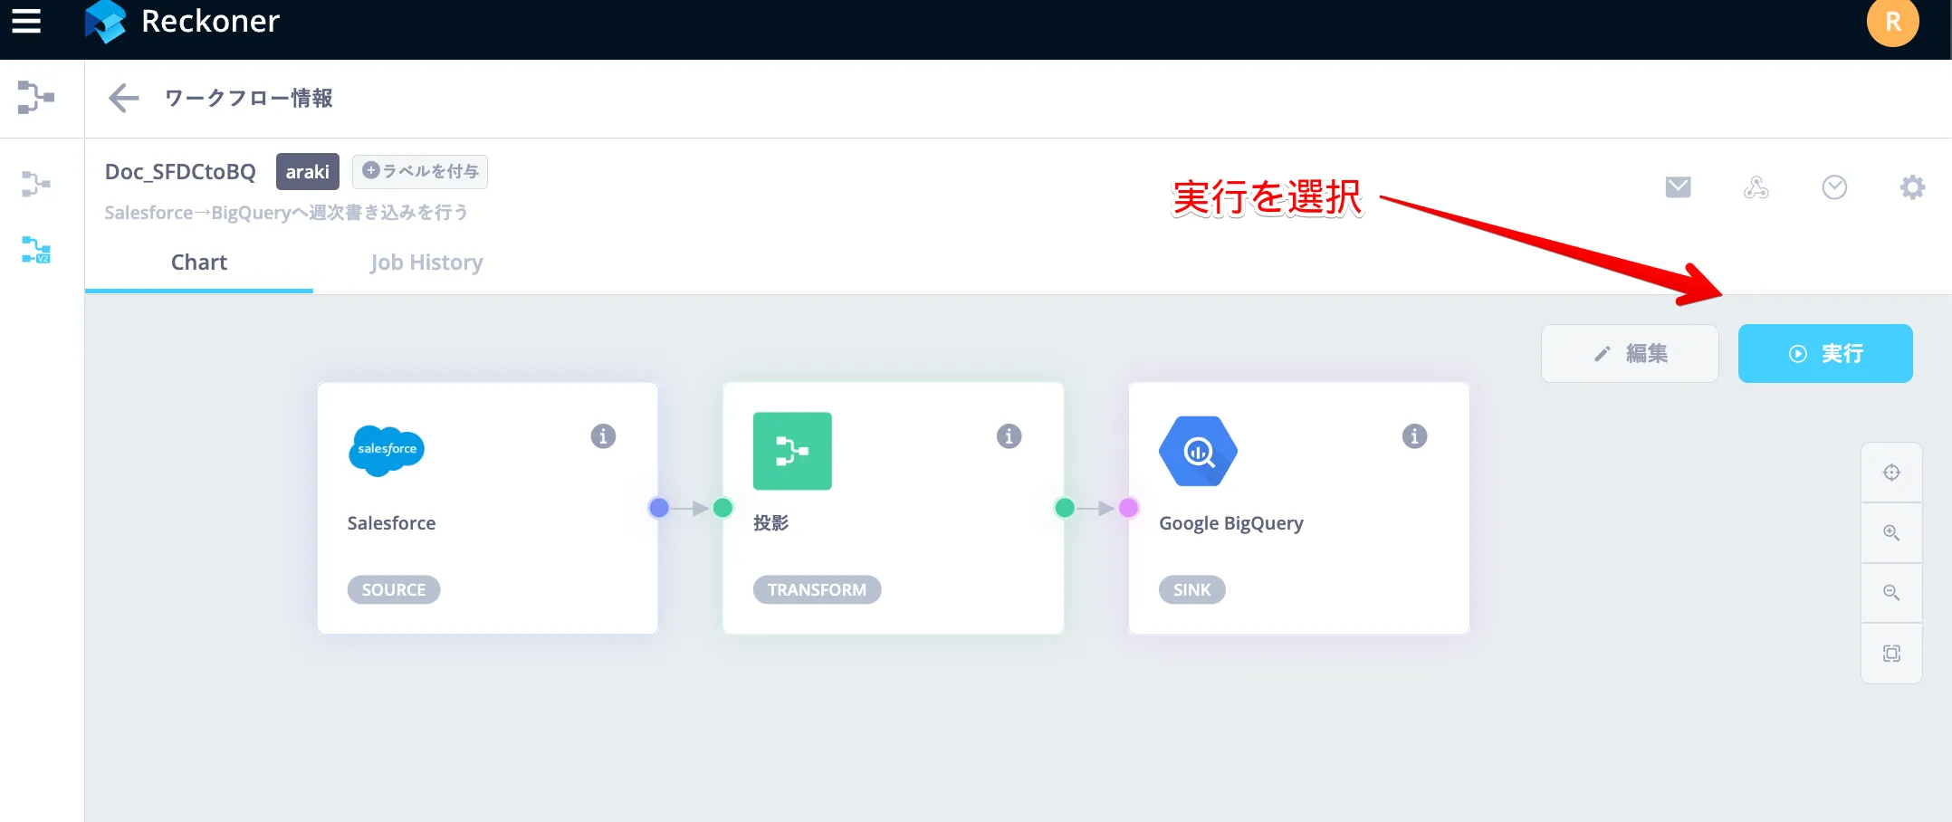Add a label via ラベルを付与
The height and width of the screenshot is (822, 1952).
click(420, 171)
